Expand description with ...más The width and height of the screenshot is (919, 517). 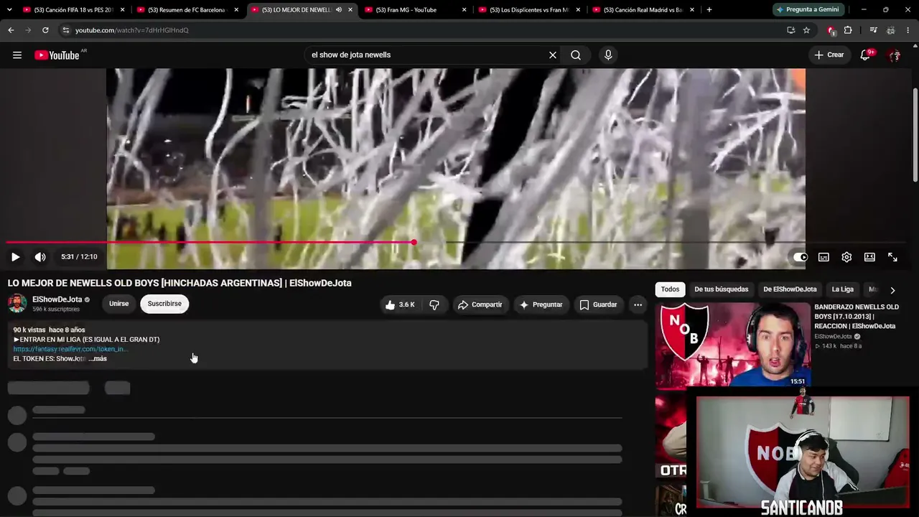click(98, 358)
